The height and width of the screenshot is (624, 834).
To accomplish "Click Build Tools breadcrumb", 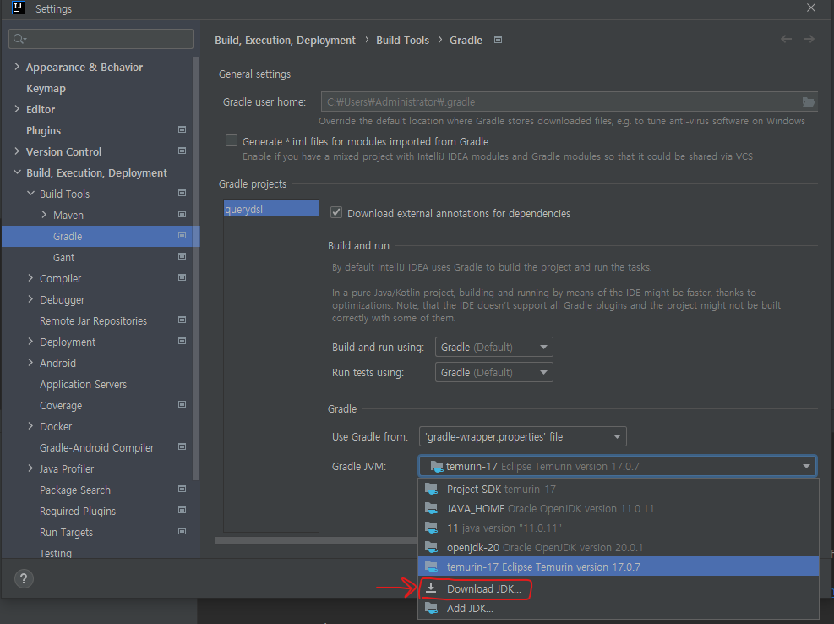I will tap(402, 41).
